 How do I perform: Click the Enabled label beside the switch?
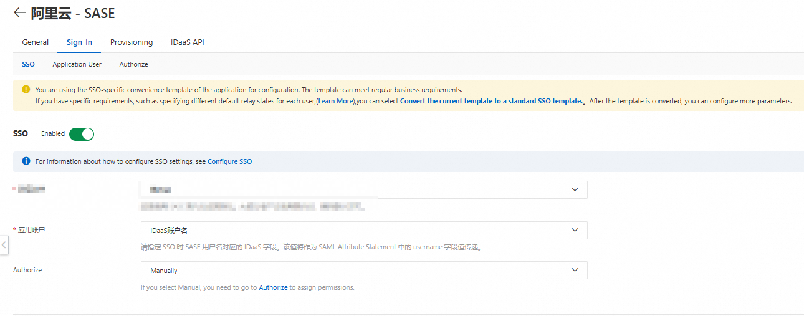click(53, 134)
